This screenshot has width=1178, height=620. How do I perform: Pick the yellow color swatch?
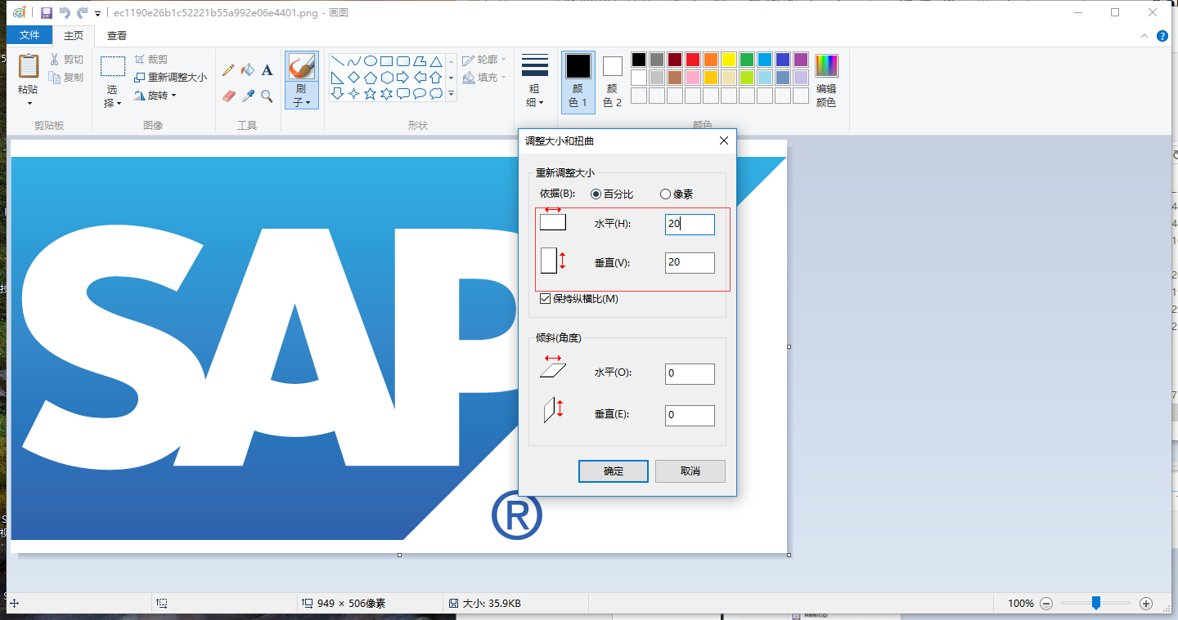pyautogui.click(x=729, y=60)
